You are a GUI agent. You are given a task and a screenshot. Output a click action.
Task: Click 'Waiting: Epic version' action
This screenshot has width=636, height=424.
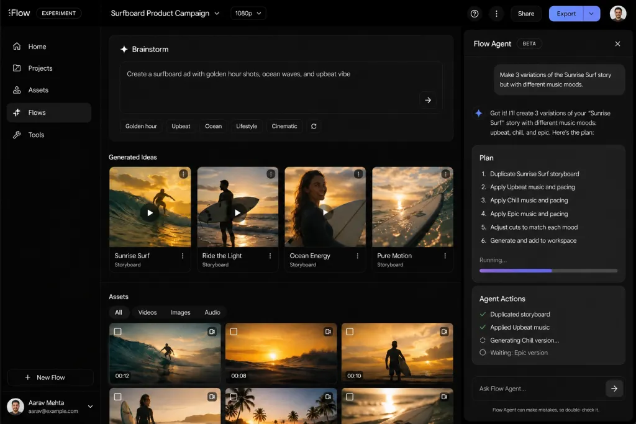[519, 353]
